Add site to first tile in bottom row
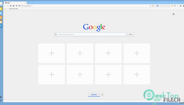The width and height of the screenshot is (184, 105). click(52, 75)
